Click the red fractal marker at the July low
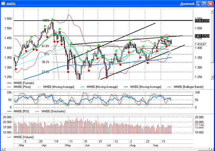The image size is (215, 151). click(107, 78)
